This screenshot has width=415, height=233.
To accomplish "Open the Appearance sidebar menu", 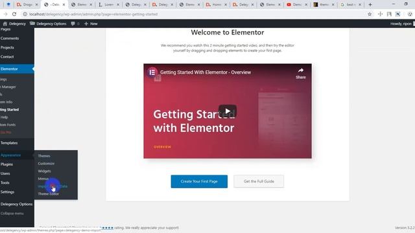I will pyautogui.click(x=11, y=155).
